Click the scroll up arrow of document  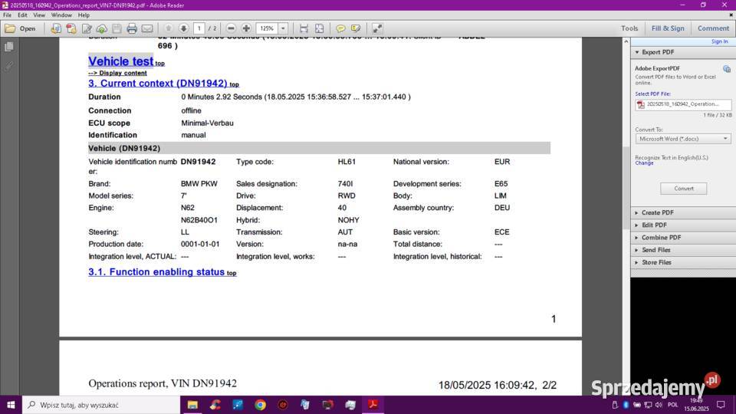(626, 41)
